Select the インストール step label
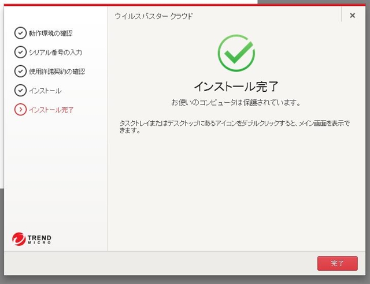Screen dimensions: 370x284 (45, 91)
